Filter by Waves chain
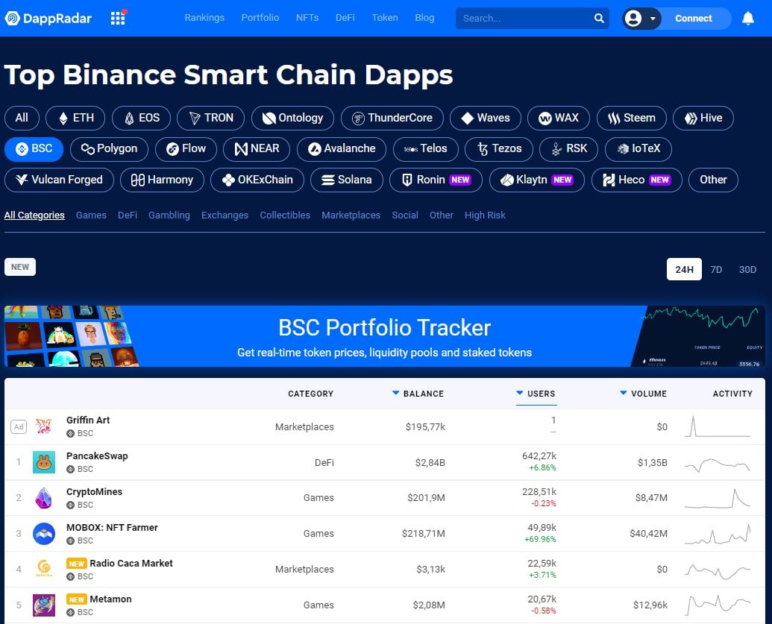This screenshot has width=772, height=624. click(485, 118)
